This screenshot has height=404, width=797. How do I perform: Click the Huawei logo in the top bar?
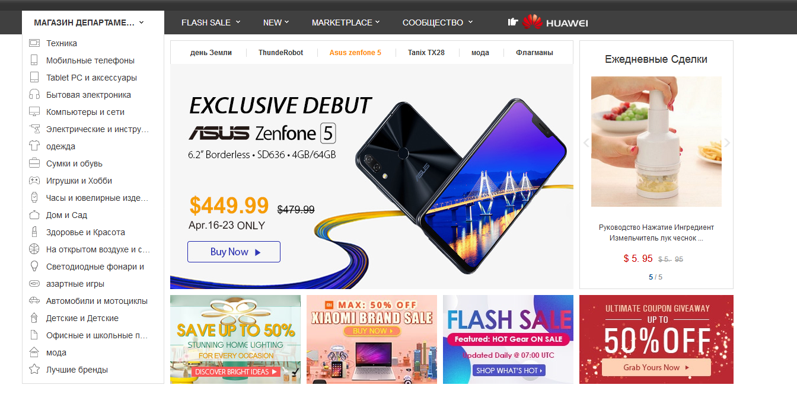click(x=555, y=23)
